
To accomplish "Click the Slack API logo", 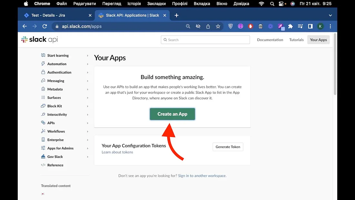I will pos(39,39).
